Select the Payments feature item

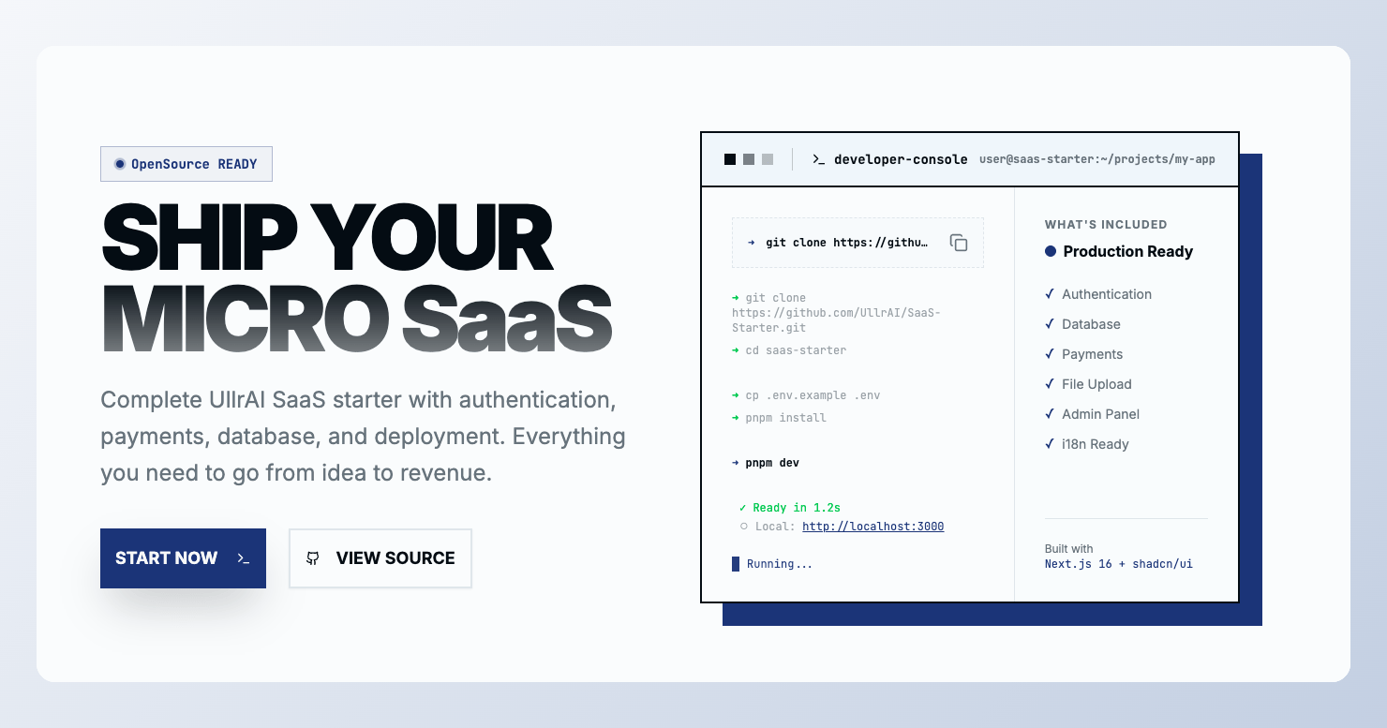pyautogui.click(x=1083, y=354)
